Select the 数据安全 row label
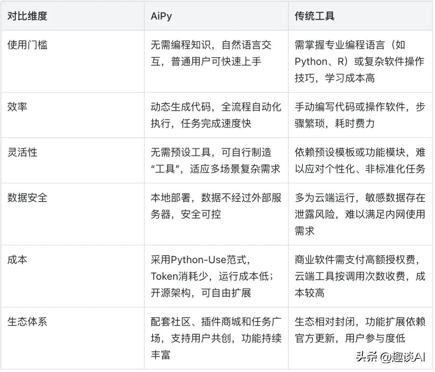 click(x=27, y=197)
